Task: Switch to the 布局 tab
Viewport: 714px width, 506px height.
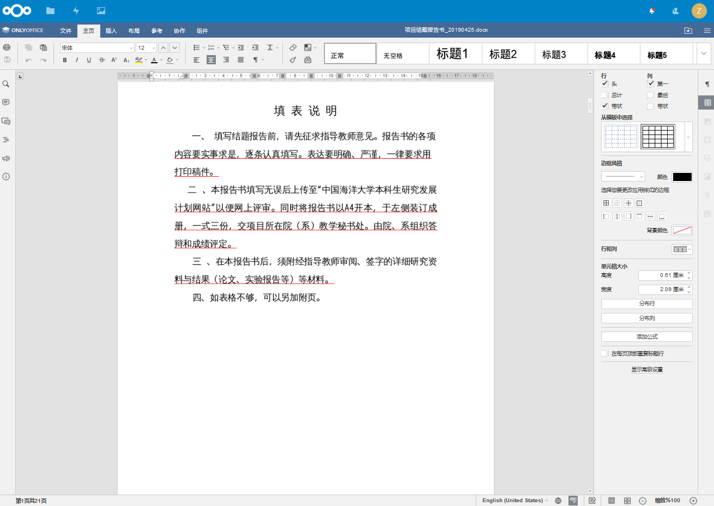Action: [134, 31]
